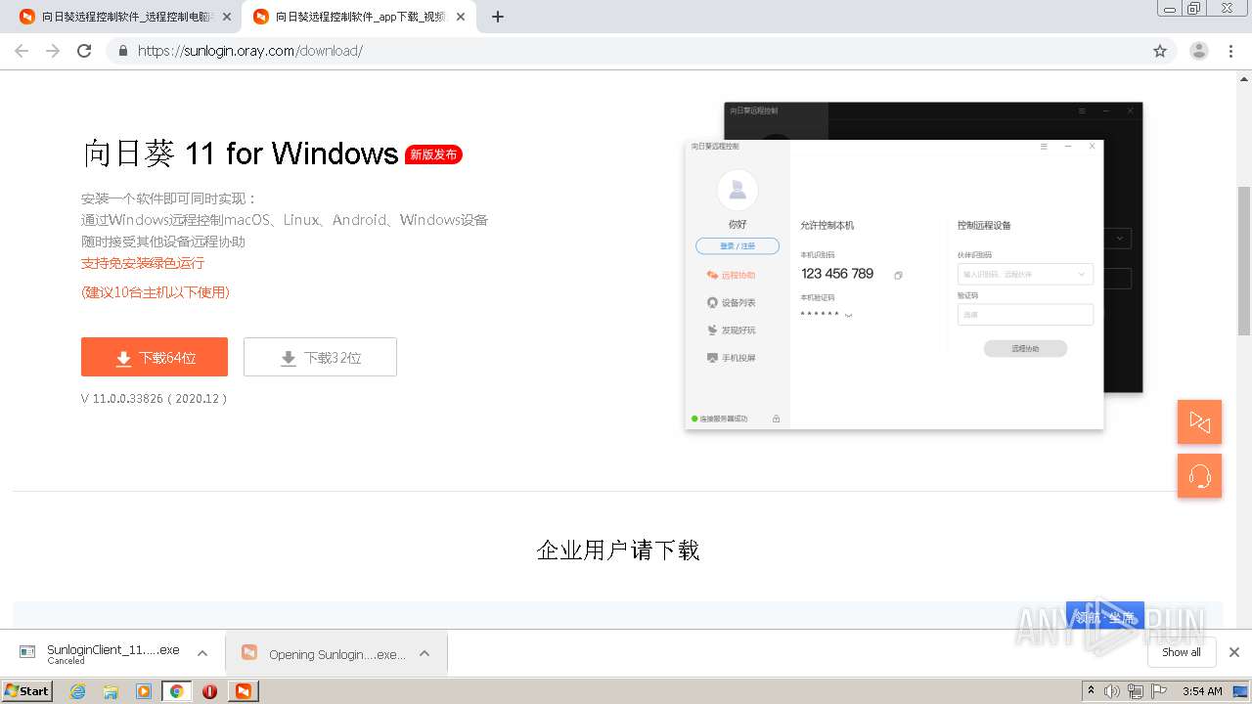
Task: Reload the current page
Action: click(x=84, y=51)
